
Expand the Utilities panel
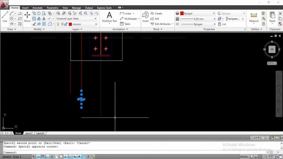[256, 29]
